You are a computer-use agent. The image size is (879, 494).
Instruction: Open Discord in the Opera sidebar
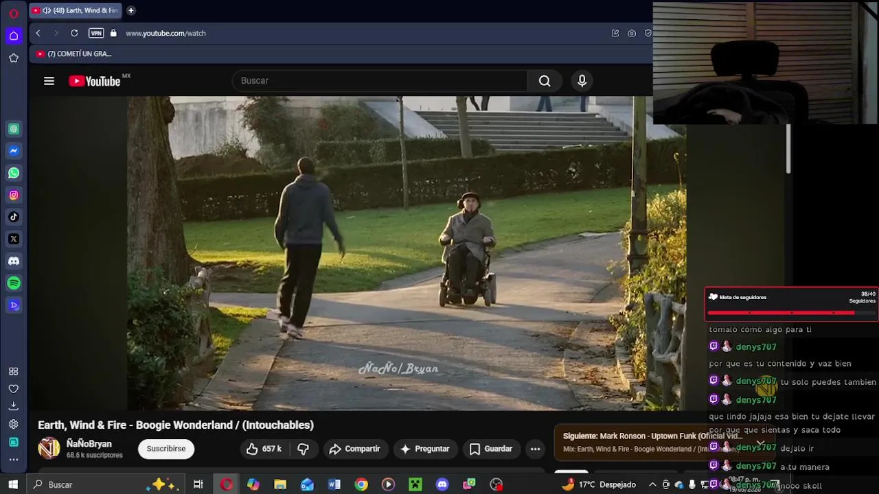(13, 261)
